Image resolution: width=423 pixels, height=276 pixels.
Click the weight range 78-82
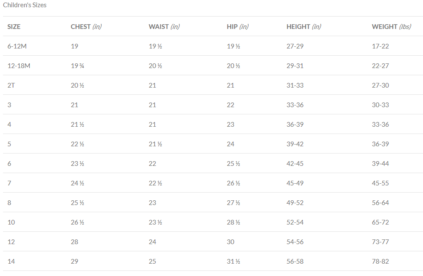[x=380, y=261]
